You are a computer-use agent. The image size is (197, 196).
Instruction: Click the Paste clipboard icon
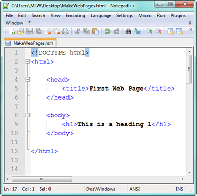95,32
